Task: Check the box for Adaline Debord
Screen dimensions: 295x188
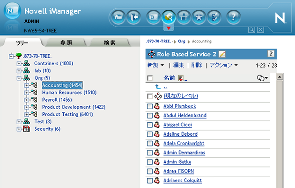Action: 150,134
